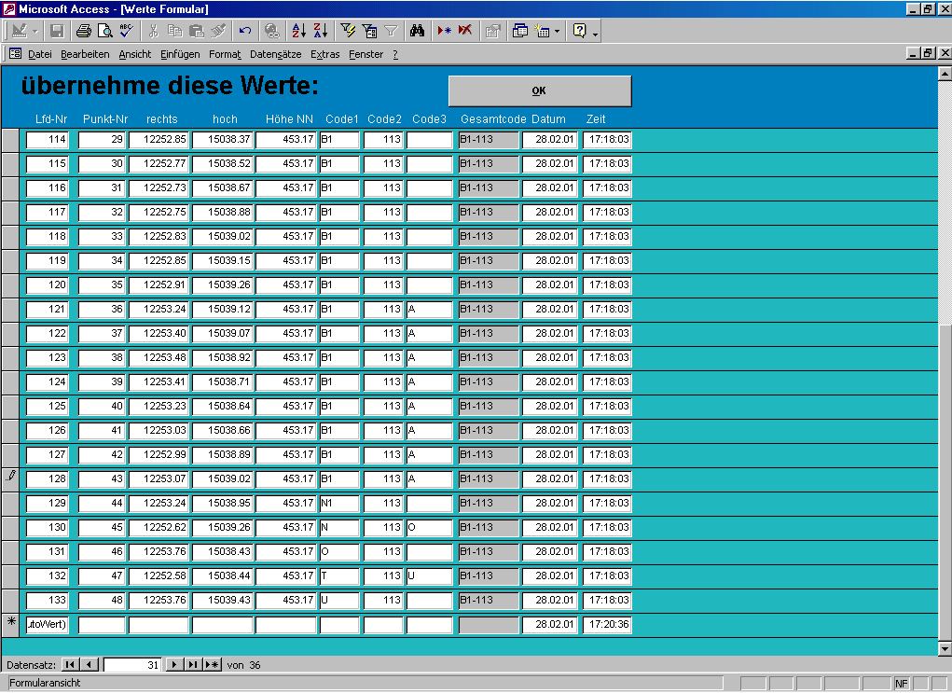Expand the New Object dropdown arrow
The height and width of the screenshot is (693, 952).
point(557,31)
